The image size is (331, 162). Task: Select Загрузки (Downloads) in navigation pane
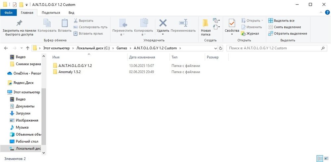point(23,113)
